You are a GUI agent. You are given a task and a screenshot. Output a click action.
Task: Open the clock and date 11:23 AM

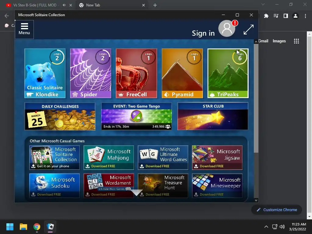point(298,227)
